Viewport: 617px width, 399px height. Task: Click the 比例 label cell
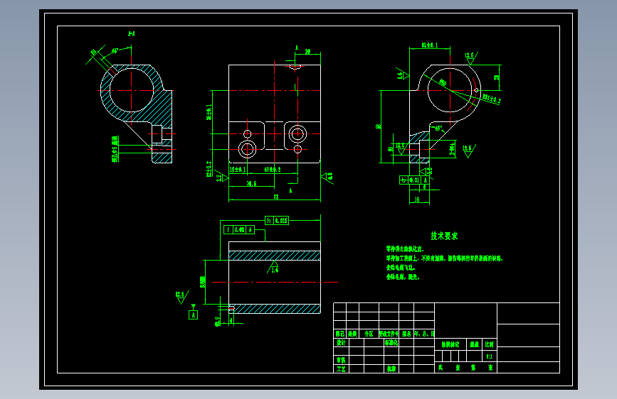[x=490, y=344]
